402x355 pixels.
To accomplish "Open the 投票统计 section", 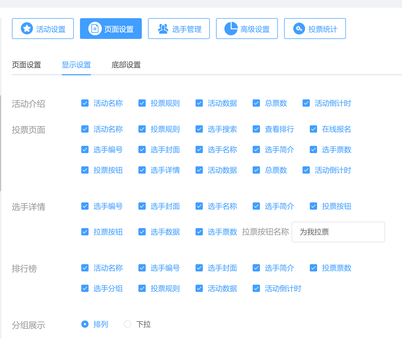I will point(315,29).
